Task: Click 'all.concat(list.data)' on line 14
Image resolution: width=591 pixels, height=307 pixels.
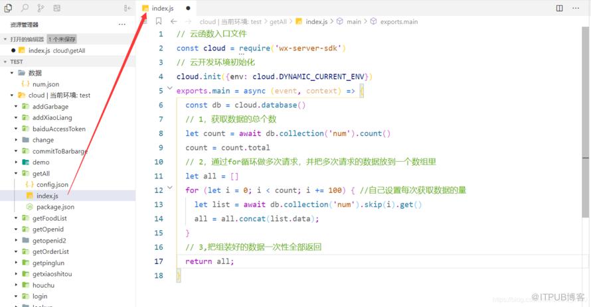Action: pyautogui.click(x=267, y=219)
